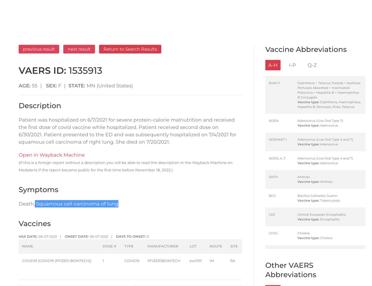Click the 'previous result' button
The width and height of the screenshot is (372, 286).
click(39, 49)
